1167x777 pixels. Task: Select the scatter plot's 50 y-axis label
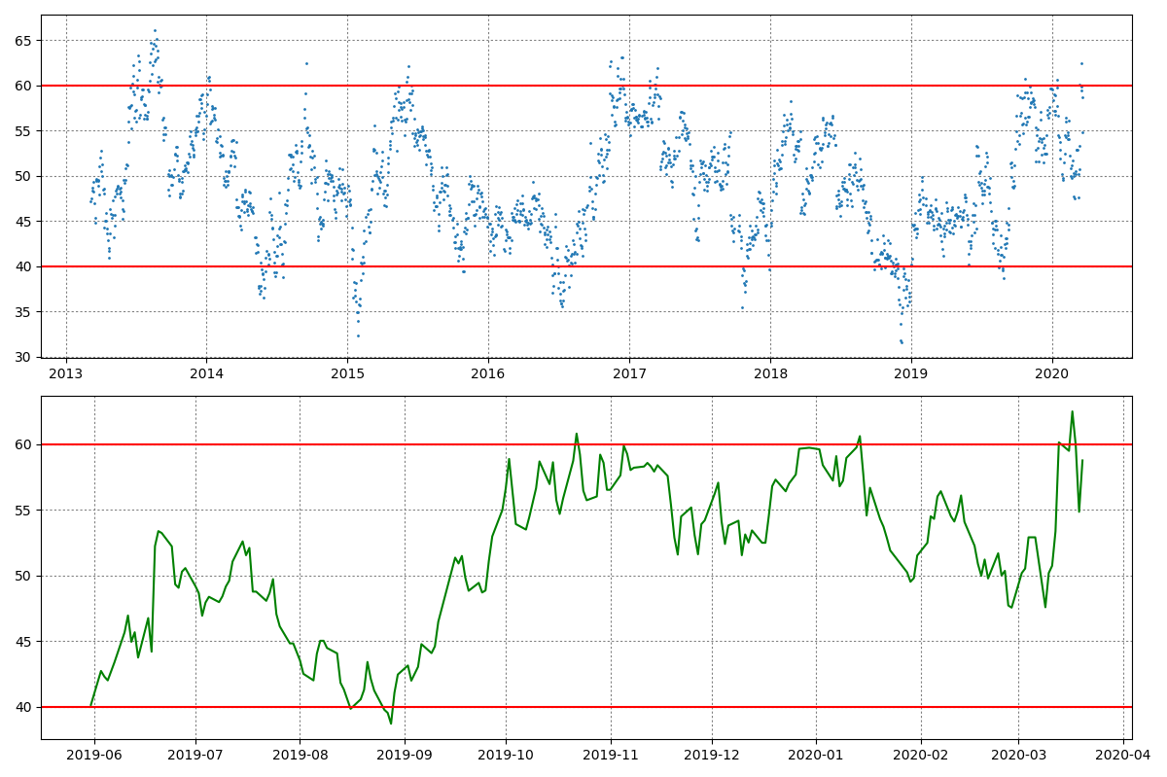[x=25, y=176]
